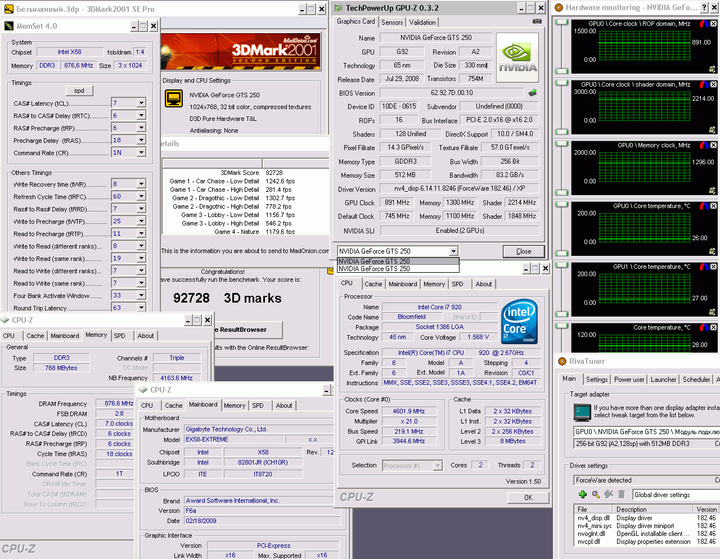720x559 pixels.
Task: Click Core Speed value 4601.9 MHz
Action: click(x=409, y=411)
